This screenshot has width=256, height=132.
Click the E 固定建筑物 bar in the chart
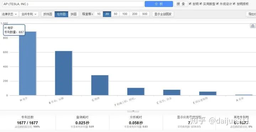point(208,93)
